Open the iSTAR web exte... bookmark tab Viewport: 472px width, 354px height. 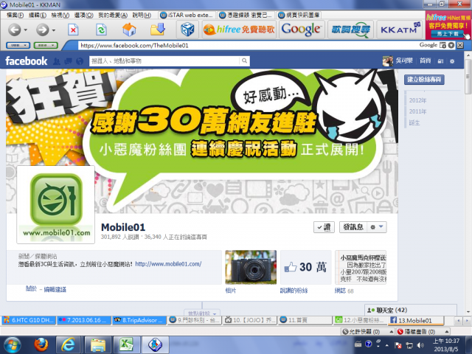coord(187,15)
